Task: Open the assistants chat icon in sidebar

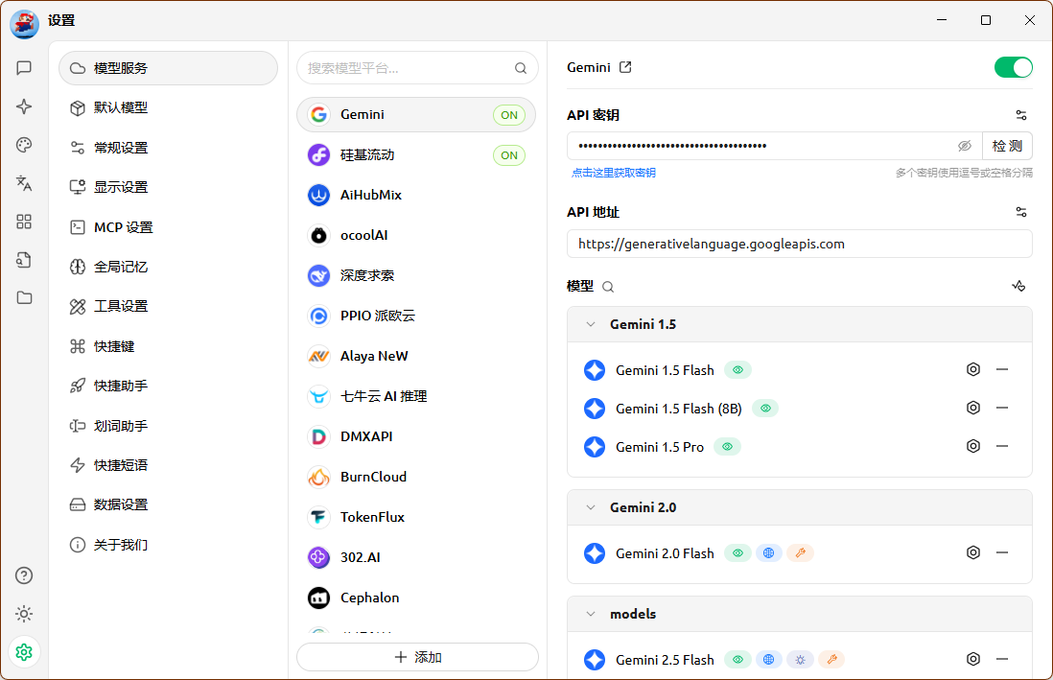Action: [24, 68]
